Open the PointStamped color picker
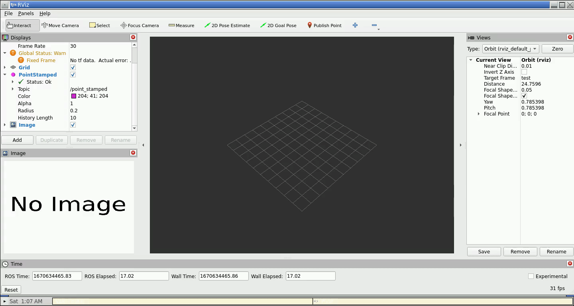The image size is (574, 306). (74, 96)
